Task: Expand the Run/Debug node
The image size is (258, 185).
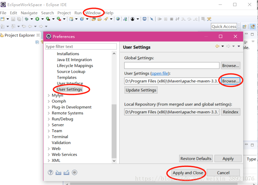Action: (49, 119)
